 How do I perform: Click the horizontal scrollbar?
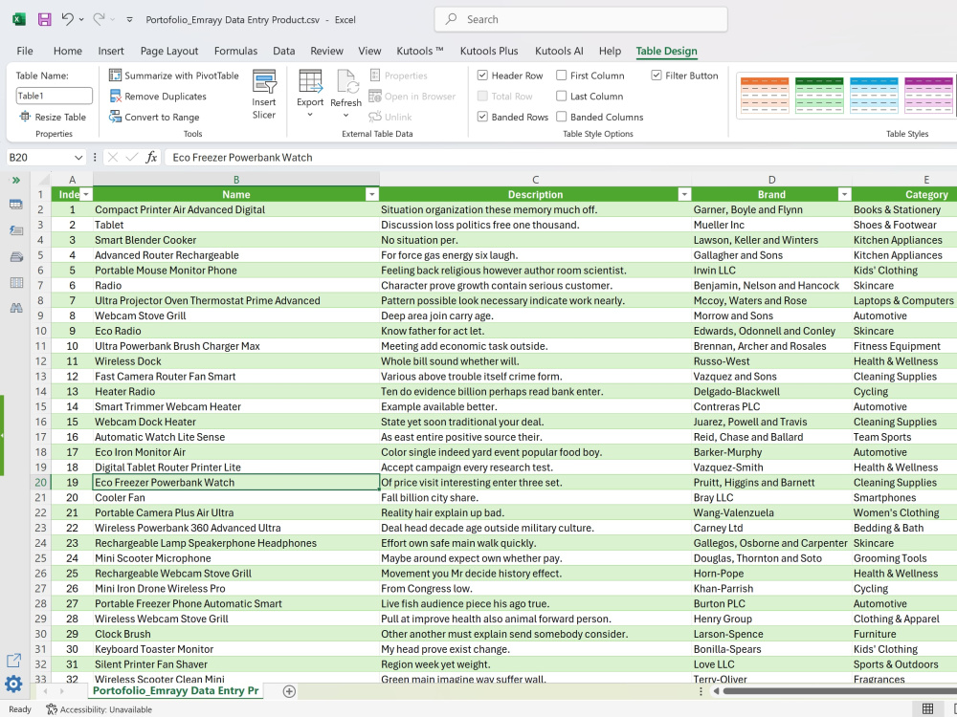839,691
